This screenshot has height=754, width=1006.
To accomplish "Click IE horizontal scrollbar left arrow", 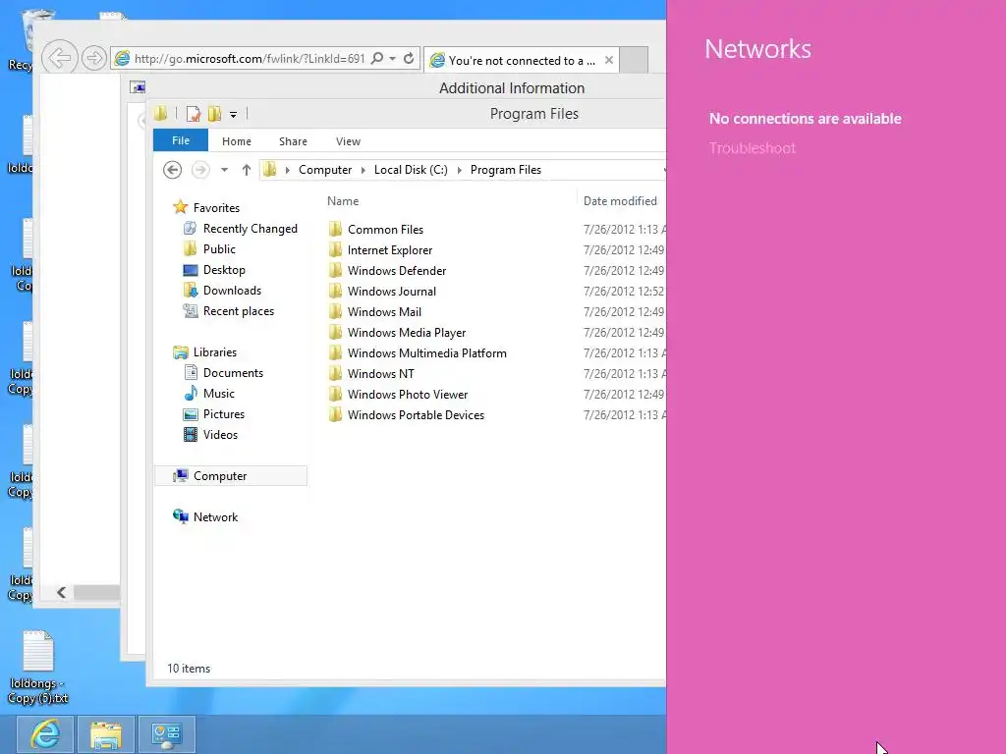I will (61, 592).
